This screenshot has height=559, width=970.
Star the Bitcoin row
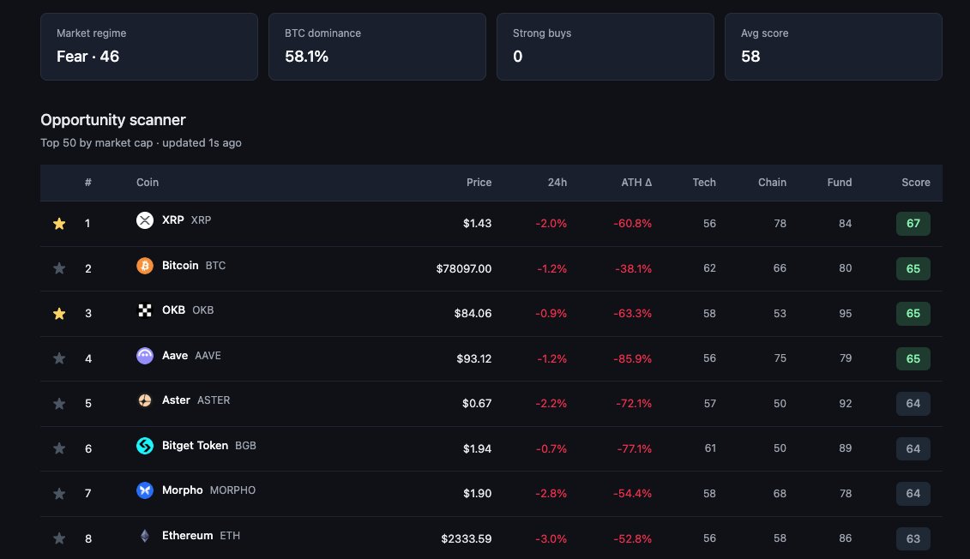coord(59,268)
